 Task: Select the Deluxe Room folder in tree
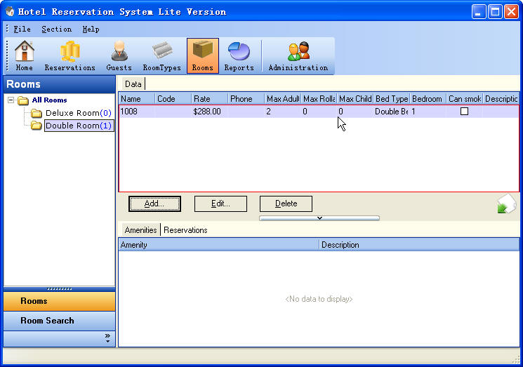coord(72,113)
